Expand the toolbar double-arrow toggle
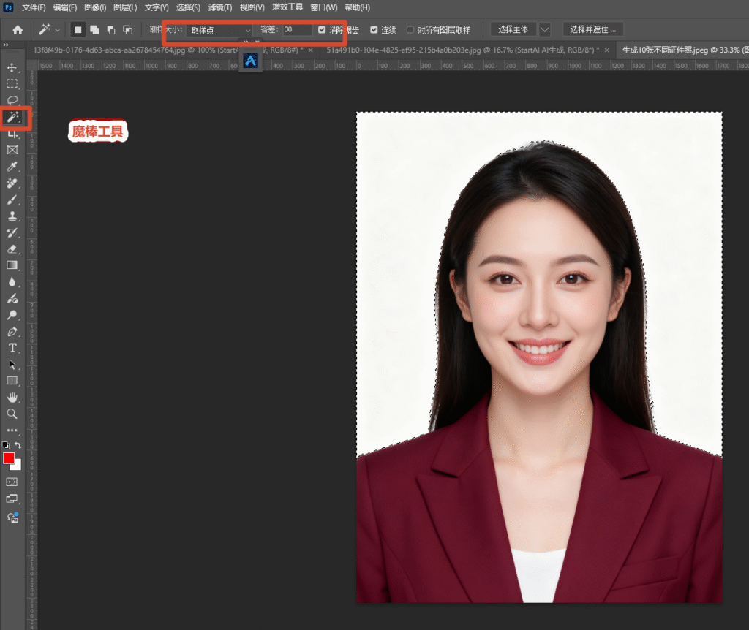 [6, 45]
